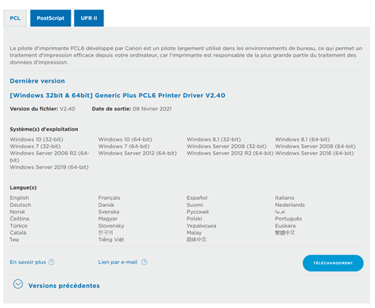Click the 'Slovensky' language entry

(111, 226)
